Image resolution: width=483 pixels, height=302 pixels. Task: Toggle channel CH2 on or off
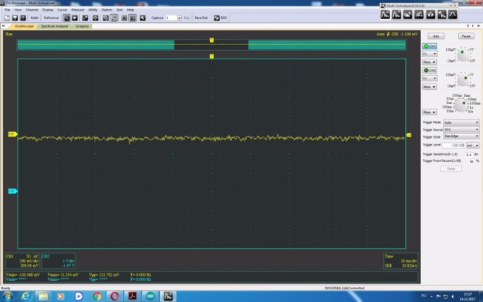click(x=429, y=70)
